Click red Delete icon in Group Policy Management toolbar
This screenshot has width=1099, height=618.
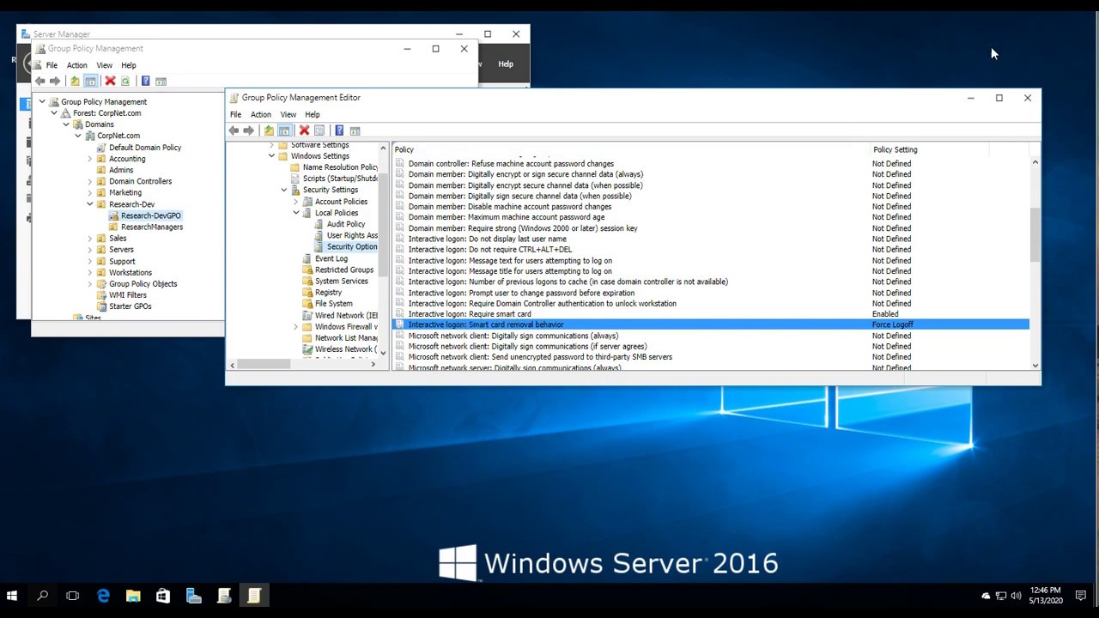click(110, 81)
